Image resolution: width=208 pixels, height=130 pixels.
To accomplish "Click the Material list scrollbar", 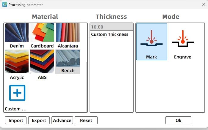I will (x=87, y=86).
